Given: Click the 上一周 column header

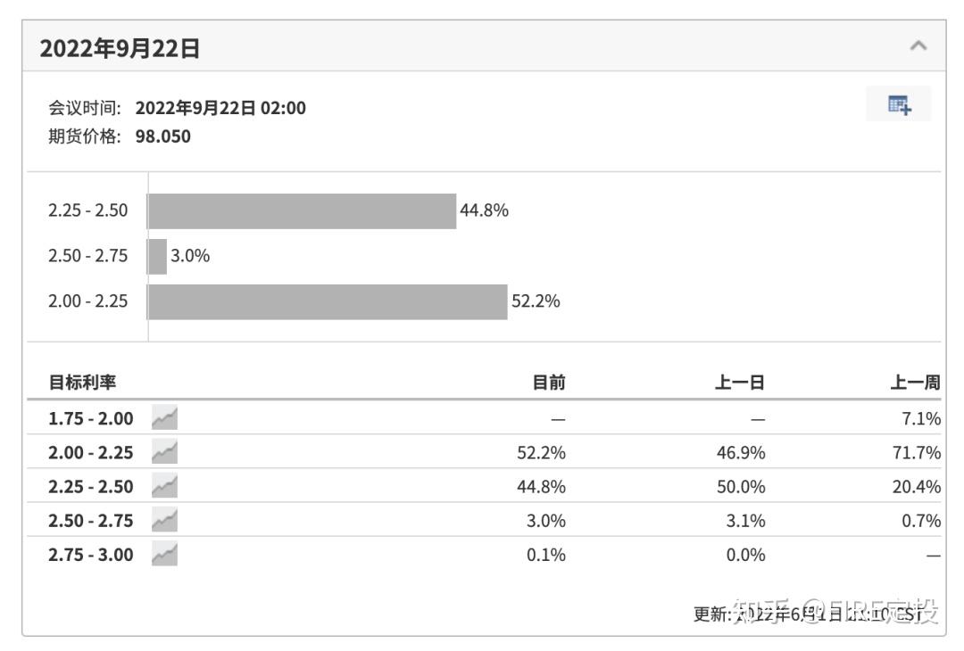Looking at the screenshot, I should 915,383.
